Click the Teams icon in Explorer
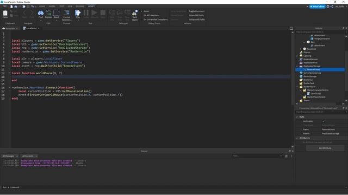348x195 pixels. coord(301,100)
